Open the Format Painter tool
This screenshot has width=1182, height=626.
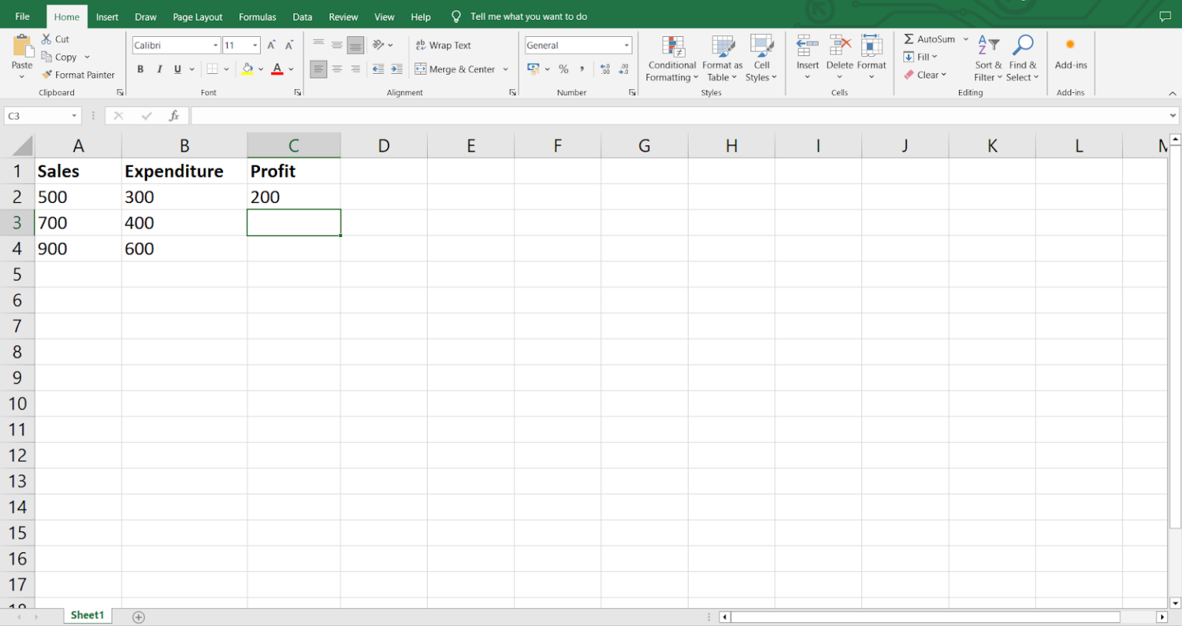coord(79,75)
